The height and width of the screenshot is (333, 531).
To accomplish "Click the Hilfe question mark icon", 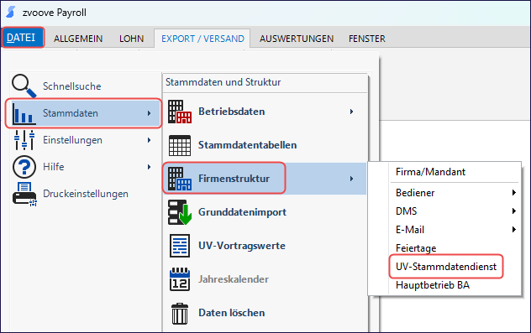I will click(24, 167).
